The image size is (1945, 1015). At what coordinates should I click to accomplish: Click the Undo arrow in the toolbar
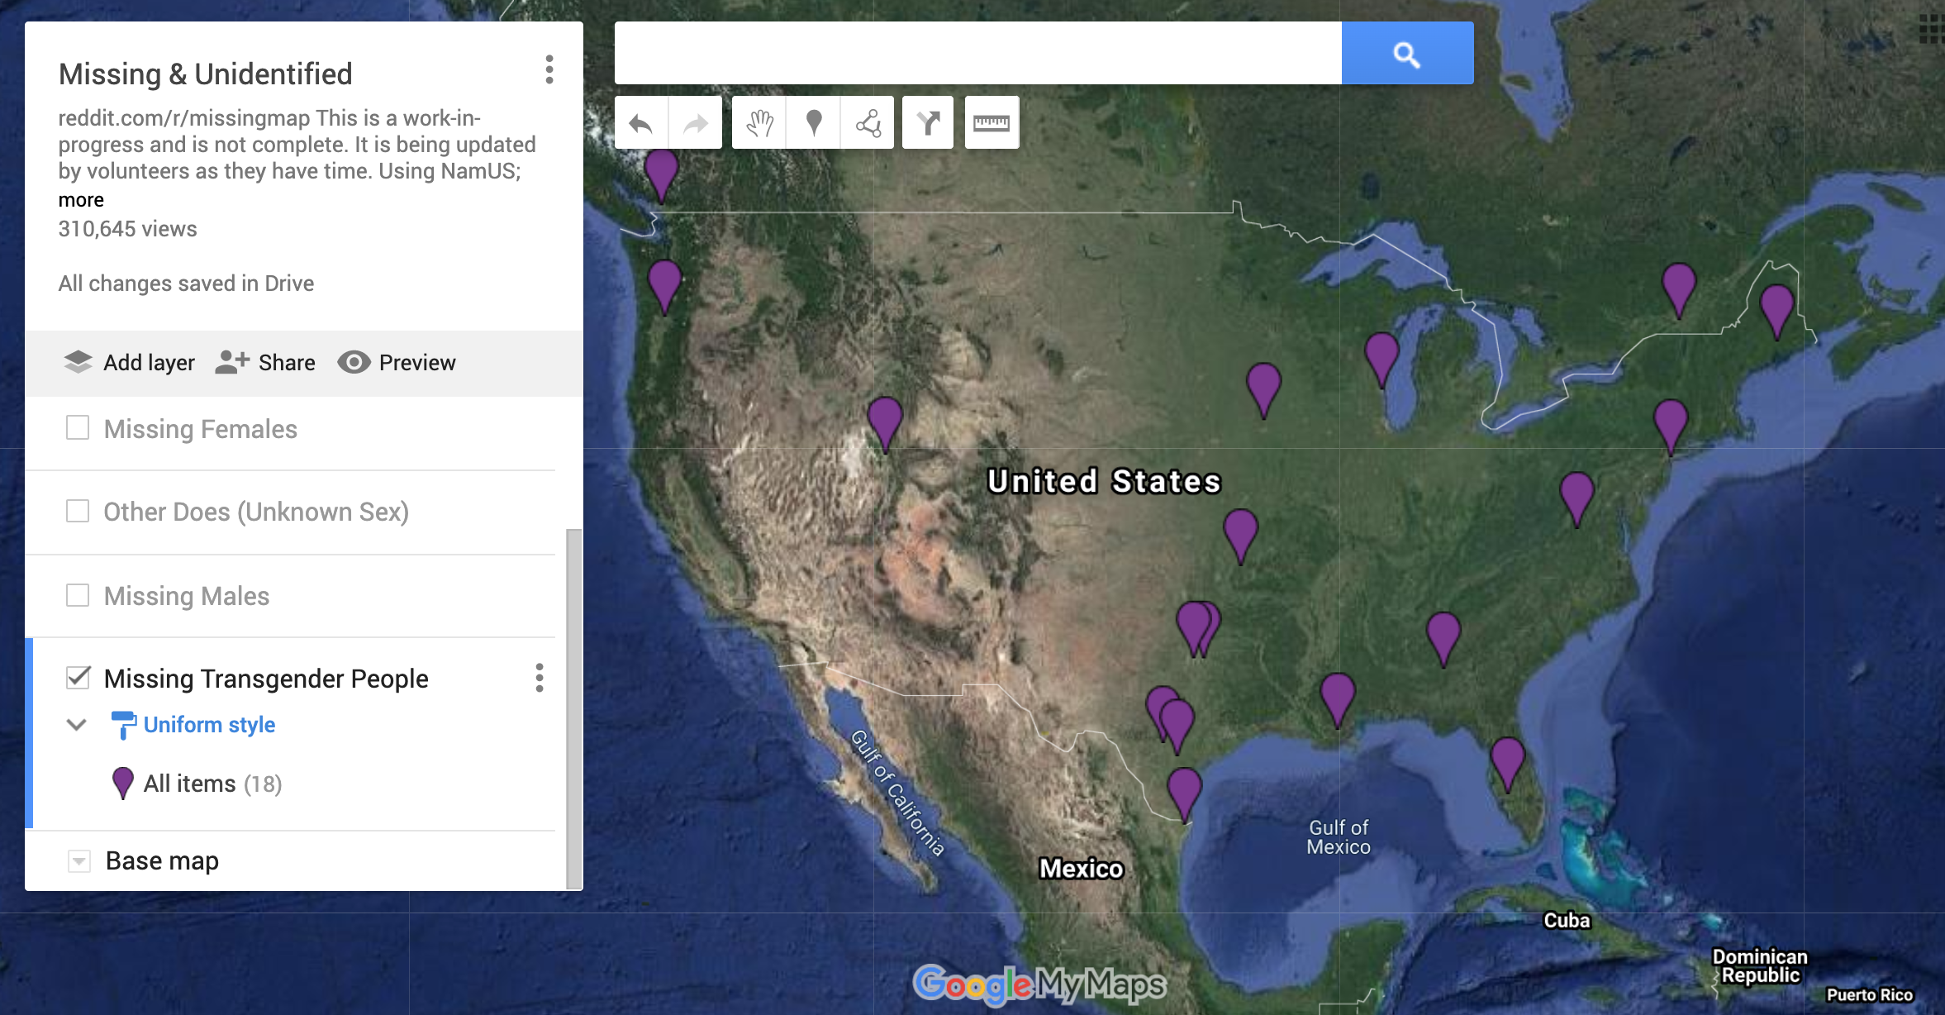(x=641, y=123)
